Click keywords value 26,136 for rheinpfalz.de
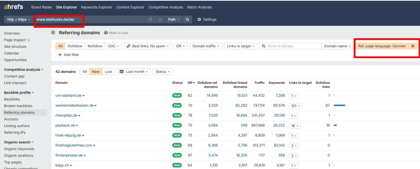 click(279, 115)
